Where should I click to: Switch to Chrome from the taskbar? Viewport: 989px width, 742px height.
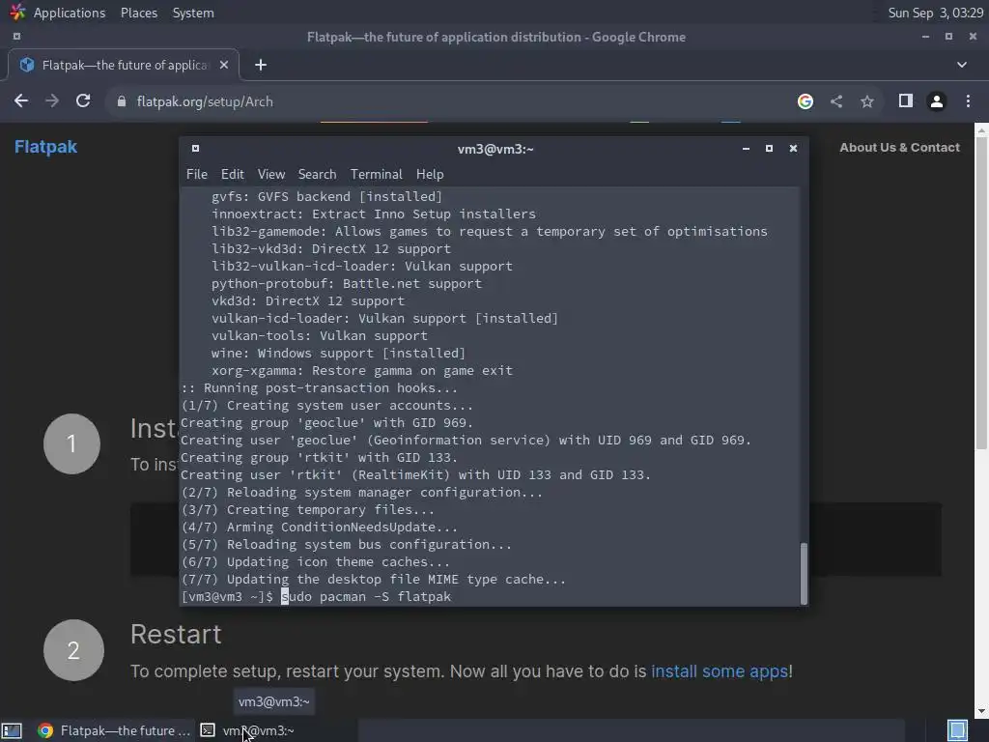(x=114, y=730)
